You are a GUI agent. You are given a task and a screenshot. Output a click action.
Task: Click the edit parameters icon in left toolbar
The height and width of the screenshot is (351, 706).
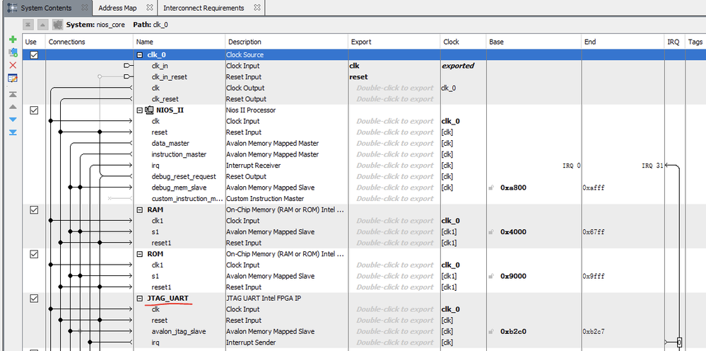pyautogui.click(x=13, y=79)
